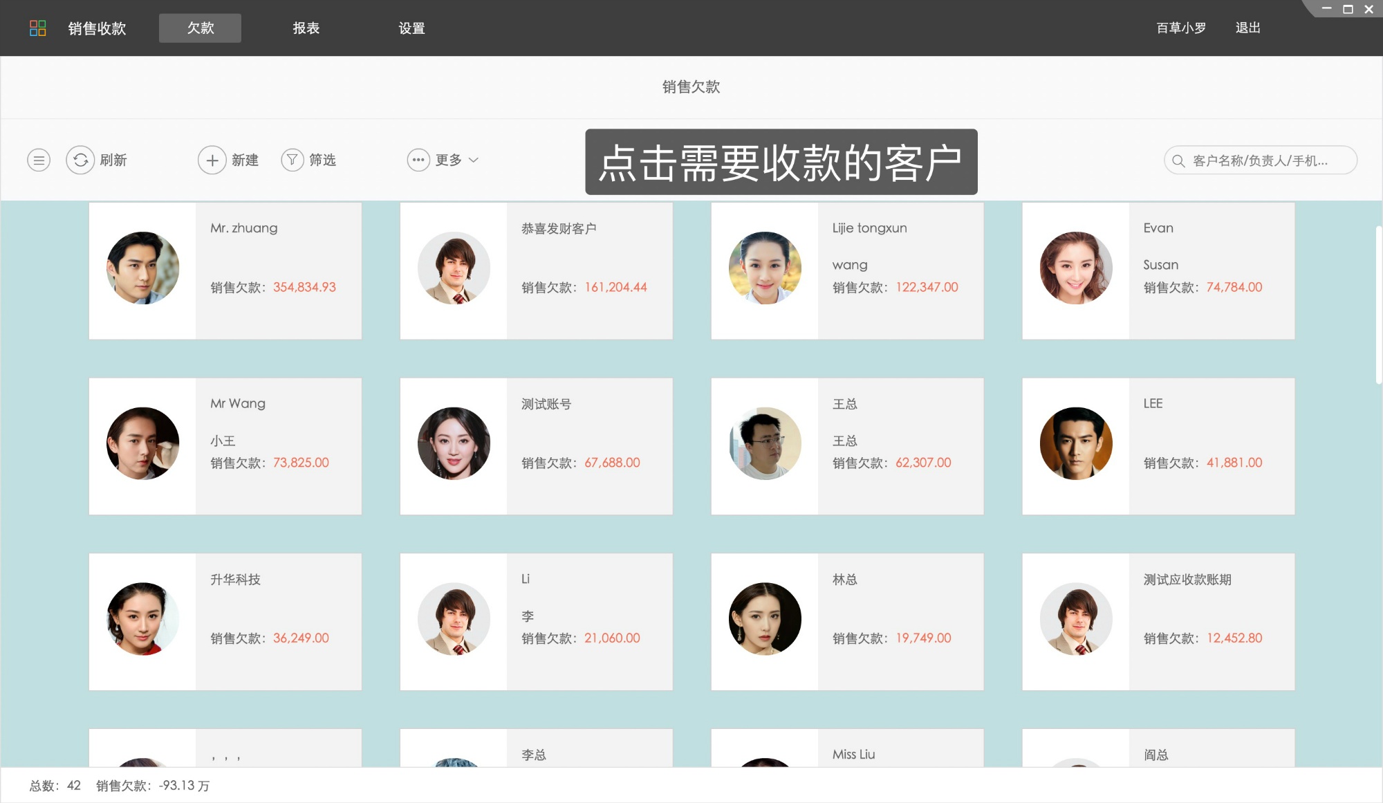Screen dimensions: 1383x803
Task: Click the 测试应收款账期 customer card
Action: tap(1159, 620)
